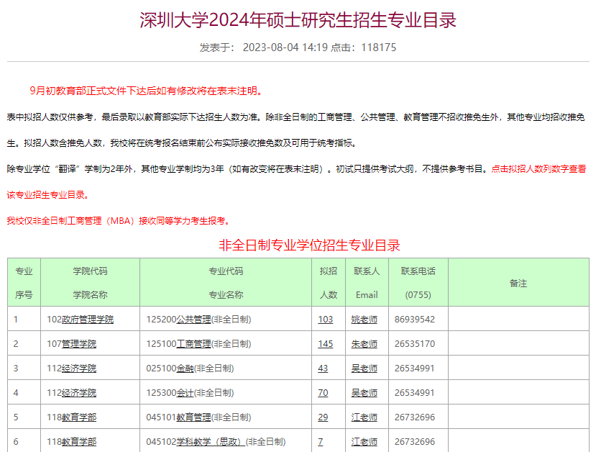596x452 pixels.
Task: Click the 拟招人数 column header
Action: pyautogui.click(x=329, y=282)
